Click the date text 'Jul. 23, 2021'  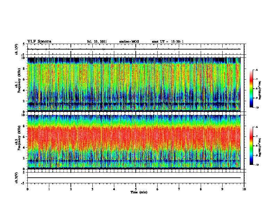click(97, 42)
